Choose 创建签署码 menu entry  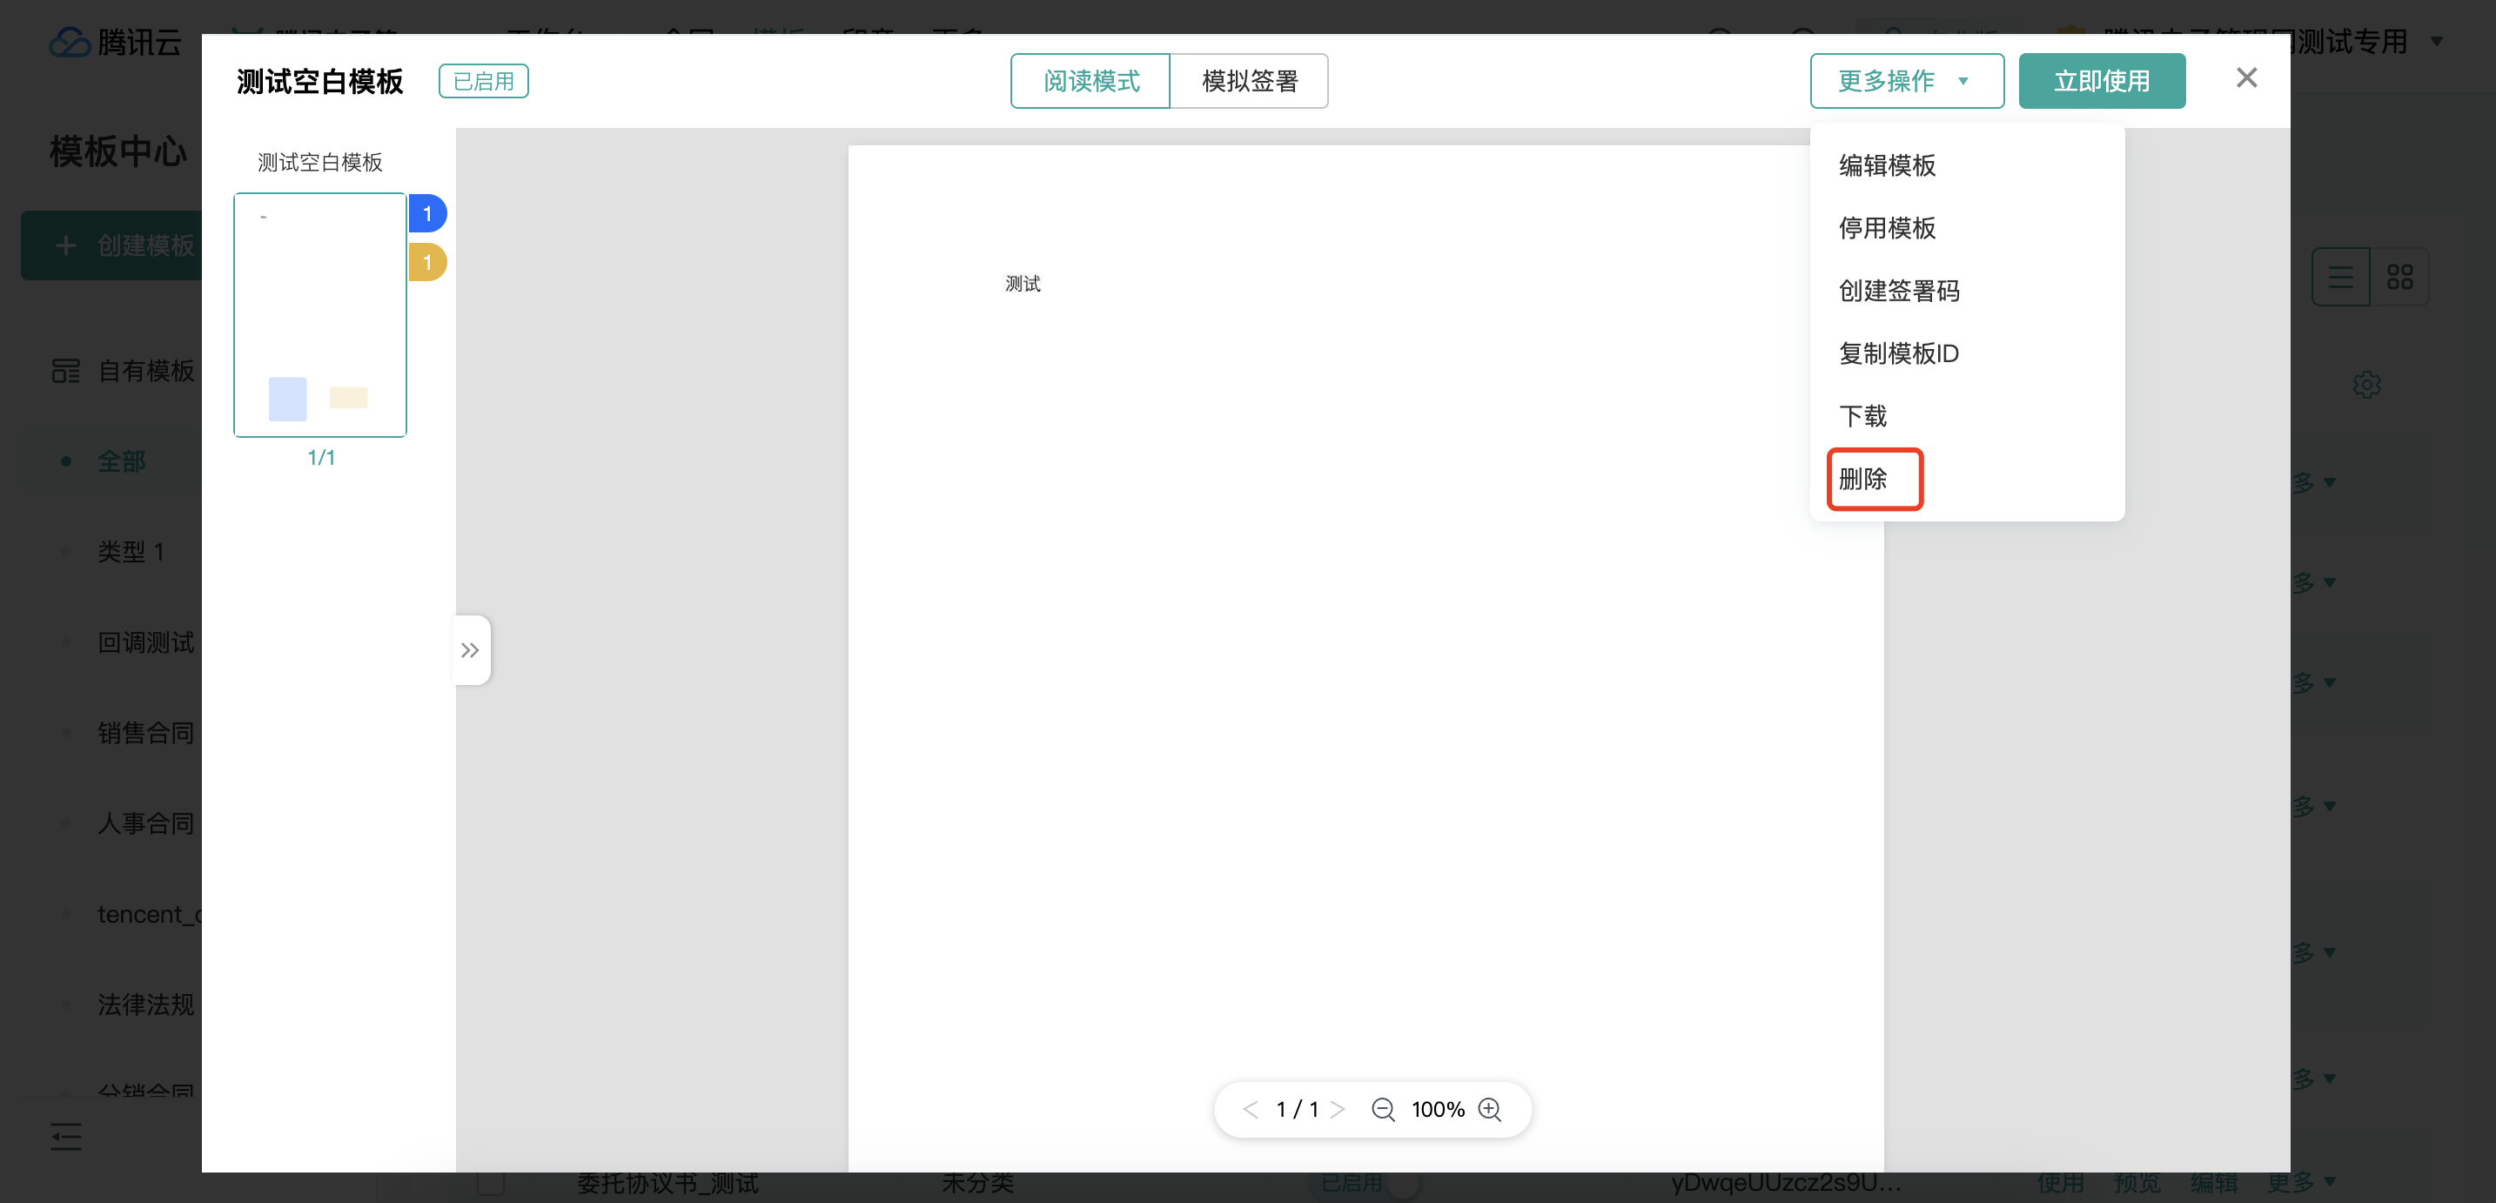[1966, 291]
